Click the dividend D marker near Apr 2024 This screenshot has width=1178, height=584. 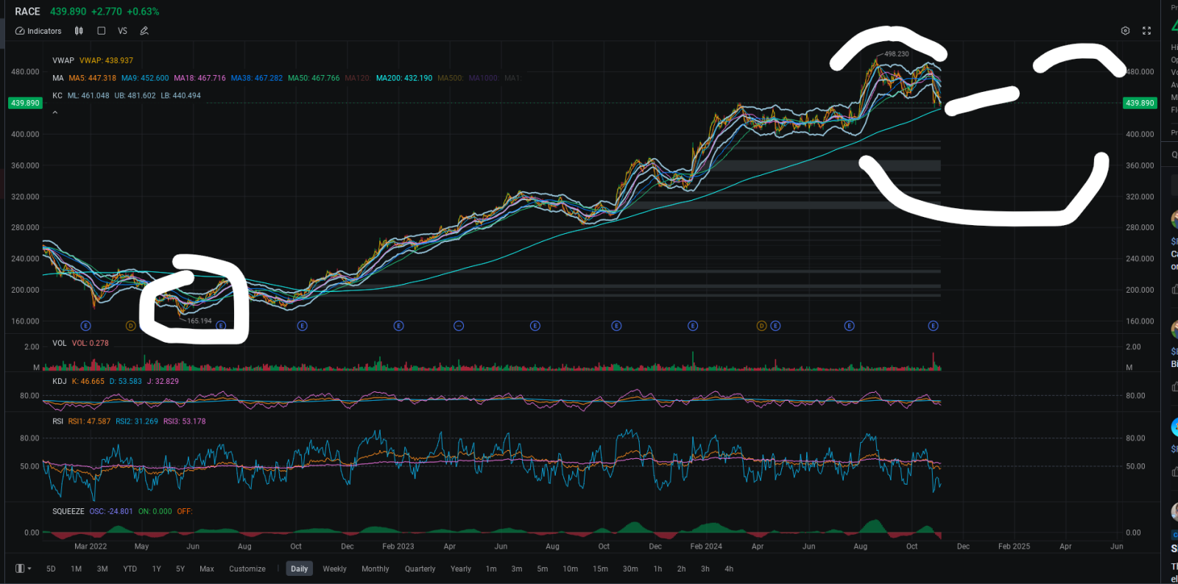pos(762,326)
